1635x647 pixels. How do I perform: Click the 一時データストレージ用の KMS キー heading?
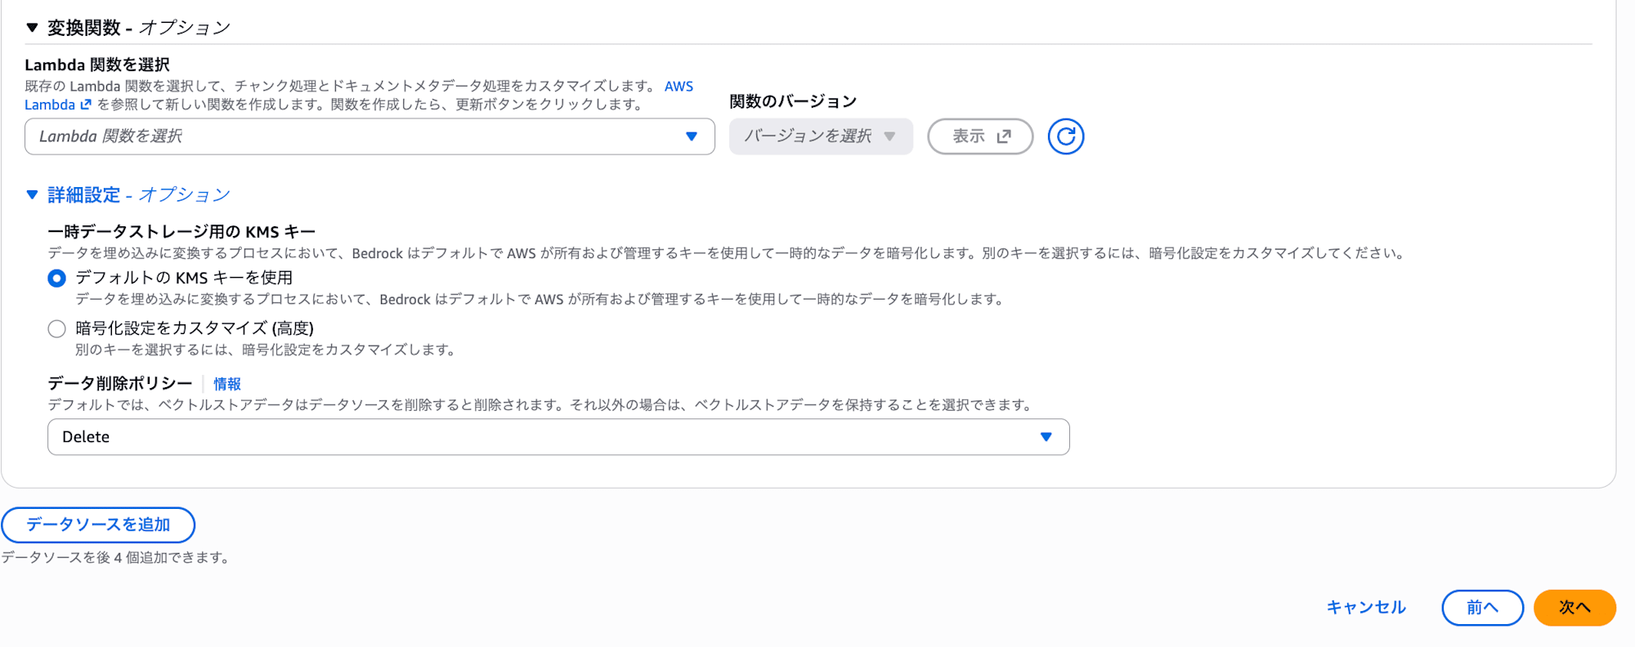click(181, 232)
